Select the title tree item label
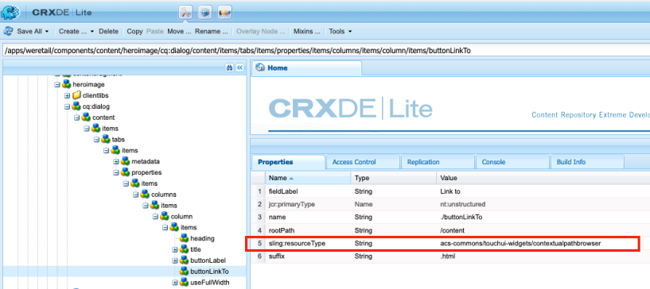650x289 pixels. pos(195,249)
